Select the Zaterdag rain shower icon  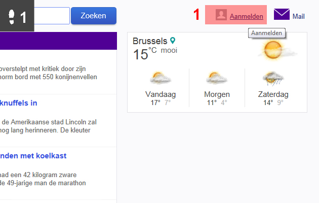tap(273, 79)
